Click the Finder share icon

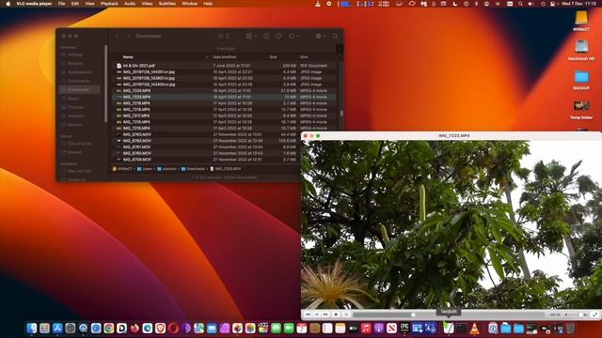point(266,36)
